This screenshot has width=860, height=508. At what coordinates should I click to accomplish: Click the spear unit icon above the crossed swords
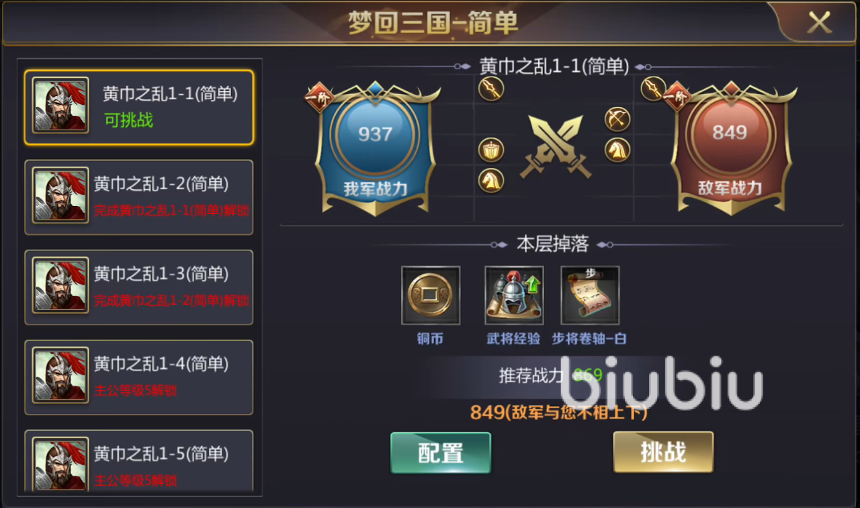[x=491, y=89]
